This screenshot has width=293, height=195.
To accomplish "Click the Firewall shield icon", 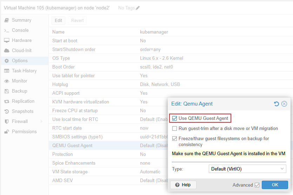I will coord(7,122).
